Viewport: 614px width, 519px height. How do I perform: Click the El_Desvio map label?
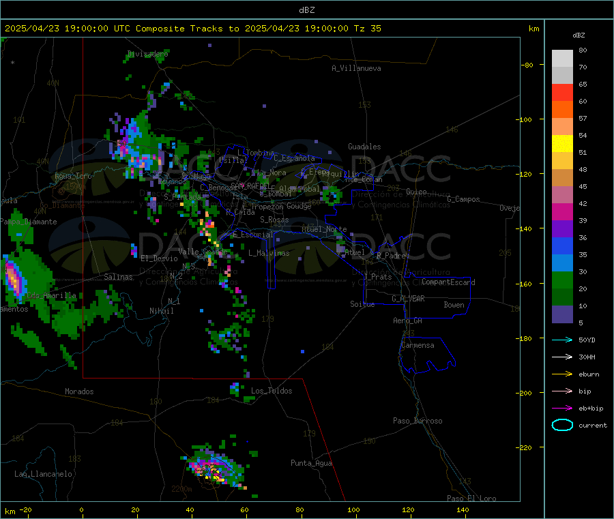tap(160, 258)
